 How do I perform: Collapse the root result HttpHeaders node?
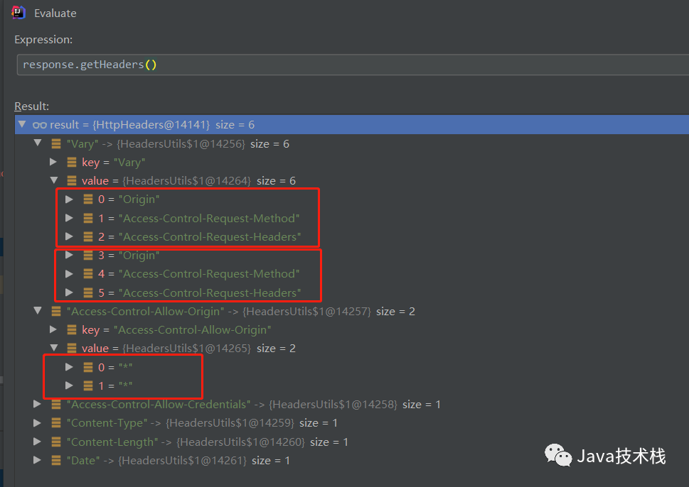[22, 125]
